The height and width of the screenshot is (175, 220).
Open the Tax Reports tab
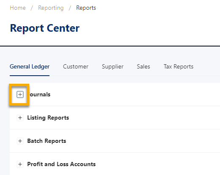pyautogui.click(x=179, y=66)
